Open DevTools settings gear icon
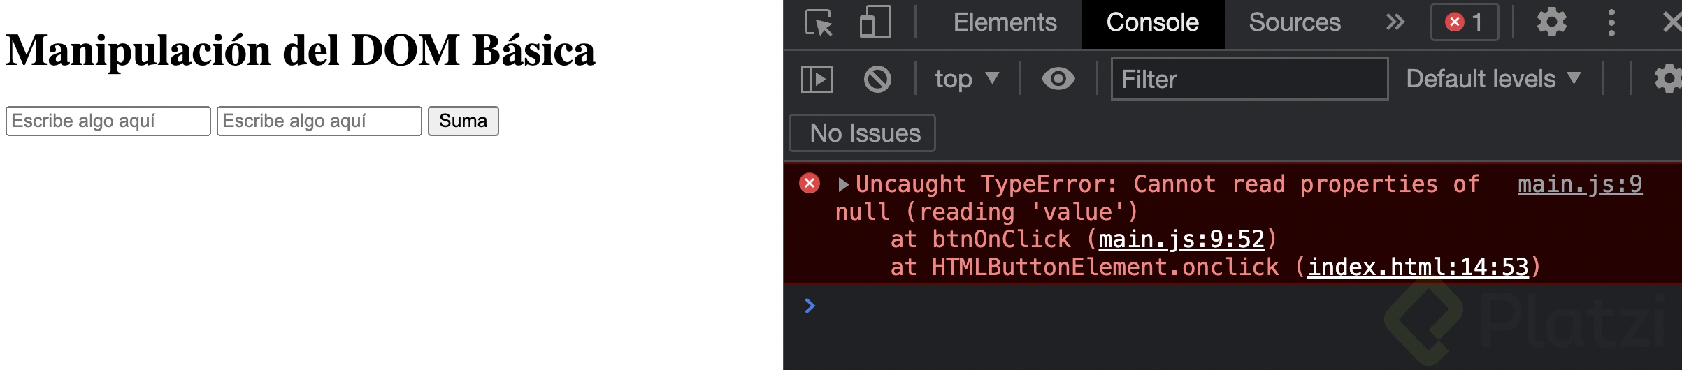The image size is (1682, 370). click(x=1551, y=22)
